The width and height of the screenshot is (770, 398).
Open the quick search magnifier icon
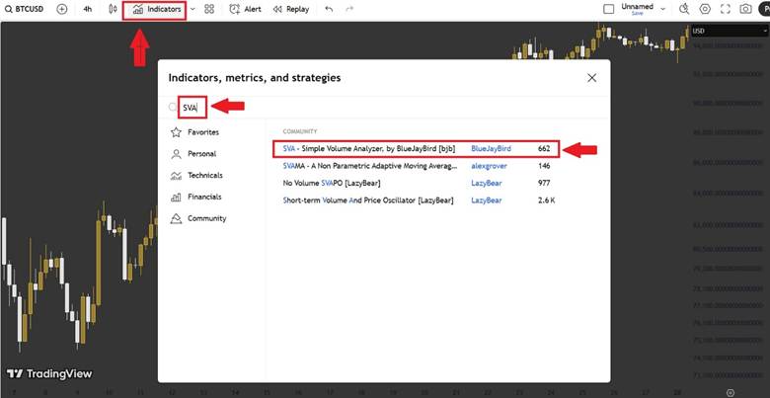click(684, 9)
